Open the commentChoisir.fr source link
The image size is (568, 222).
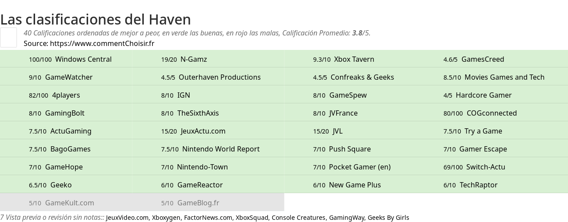[102, 43]
